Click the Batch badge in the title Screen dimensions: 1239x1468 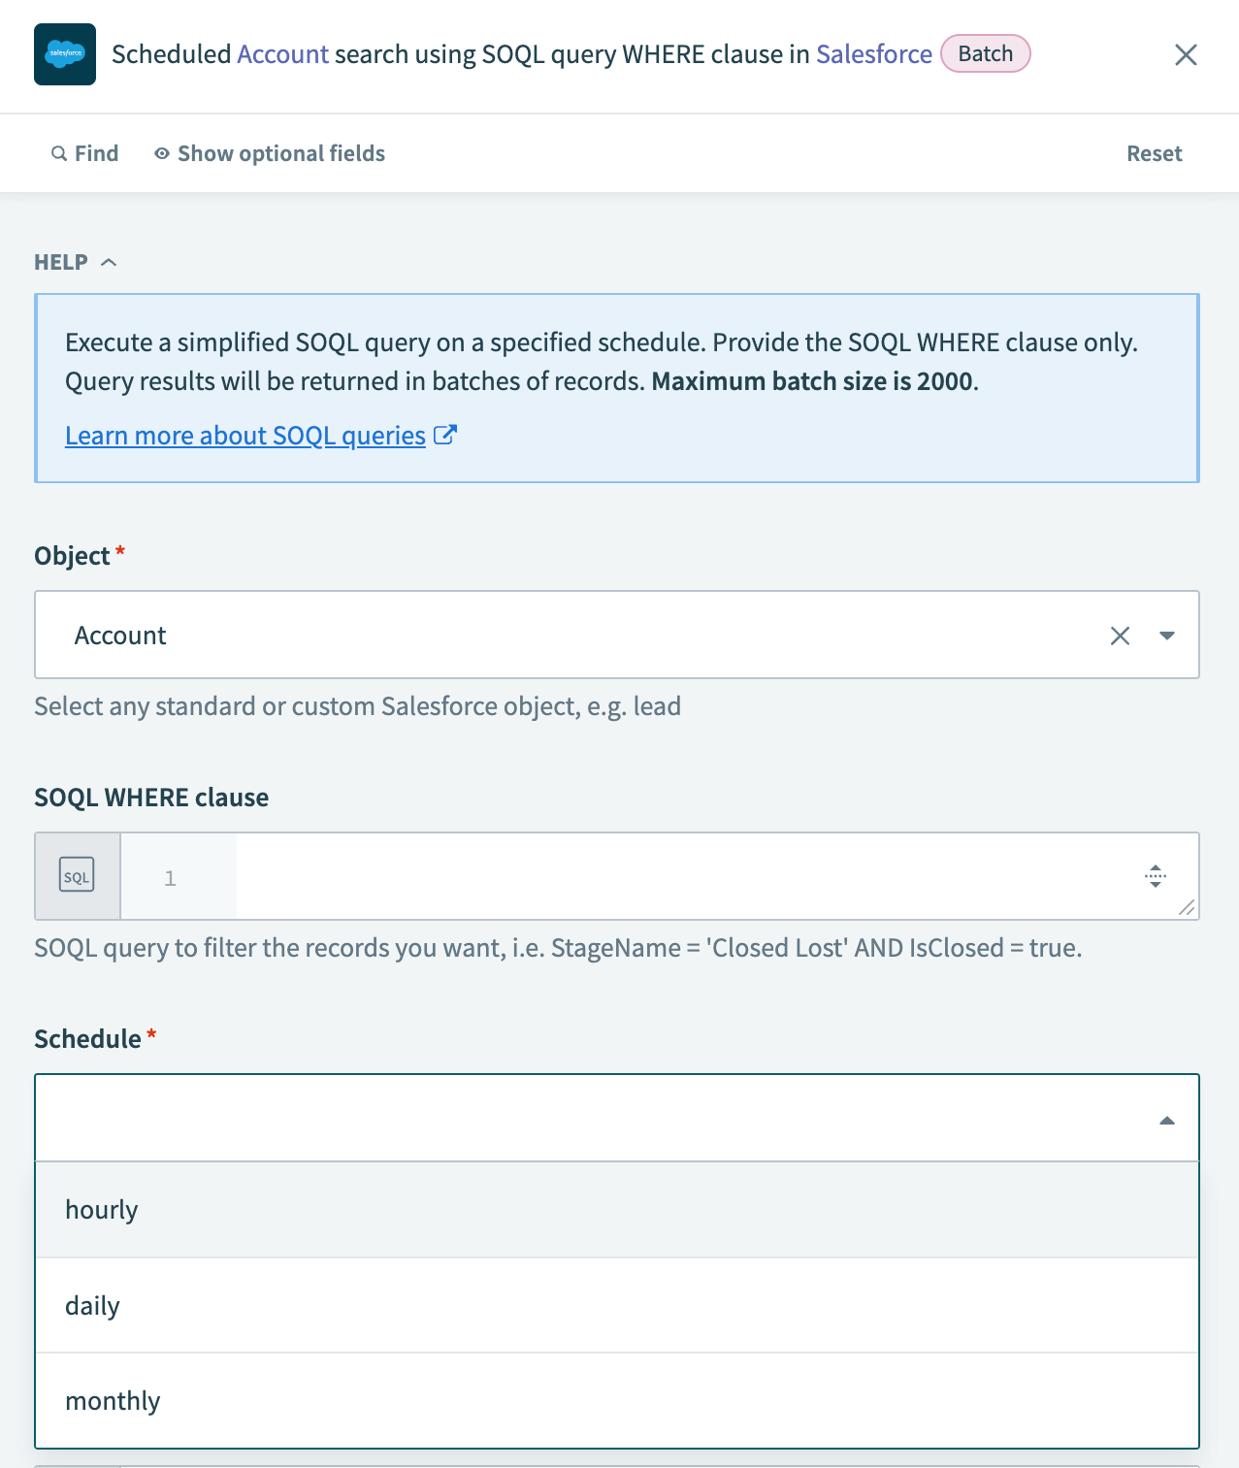tap(985, 54)
